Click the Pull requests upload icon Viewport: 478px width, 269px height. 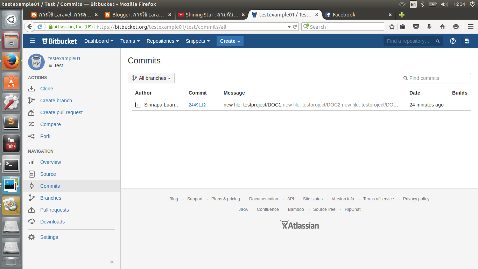31,210
